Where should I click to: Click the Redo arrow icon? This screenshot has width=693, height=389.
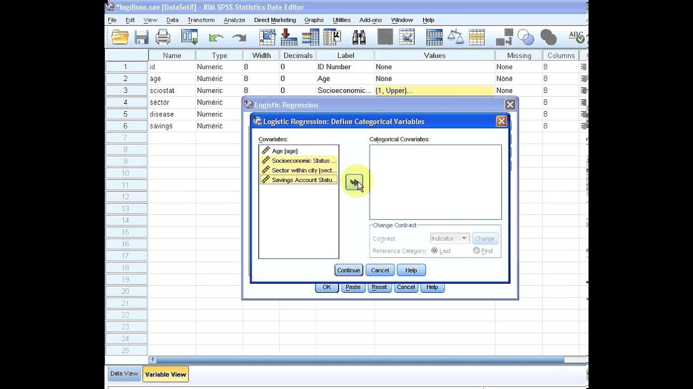239,37
